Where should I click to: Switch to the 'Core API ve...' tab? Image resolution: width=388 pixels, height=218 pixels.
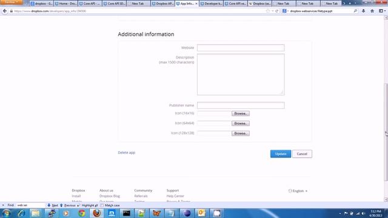tap(235, 4)
